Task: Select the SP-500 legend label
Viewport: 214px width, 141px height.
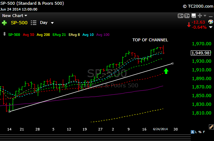Action: coord(14,35)
